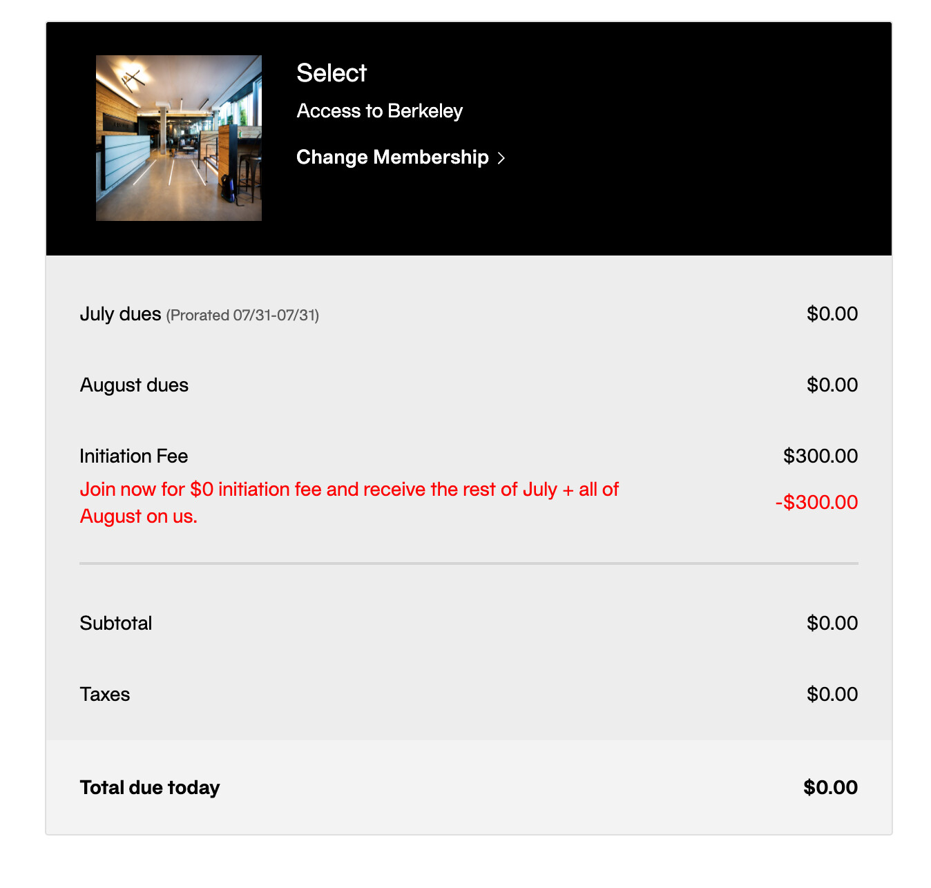Image resolution: width=931 pixels, height=888 pixels.
Task: Click the bold total $0.00 amount
Action: click(x=831, y=788)
